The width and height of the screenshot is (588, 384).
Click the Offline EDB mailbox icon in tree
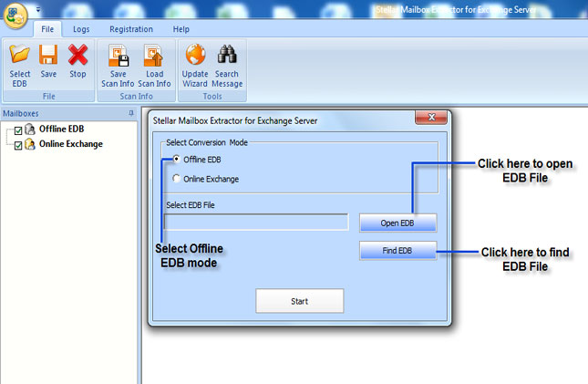click(29, 130)
